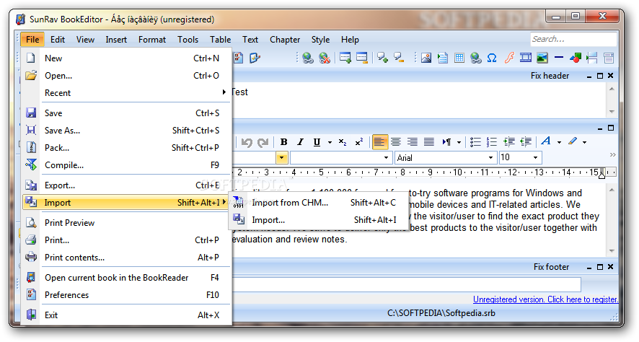Create a numbered list
The width and height of the screenshot is (639, 342).
(x=492, y=142)
